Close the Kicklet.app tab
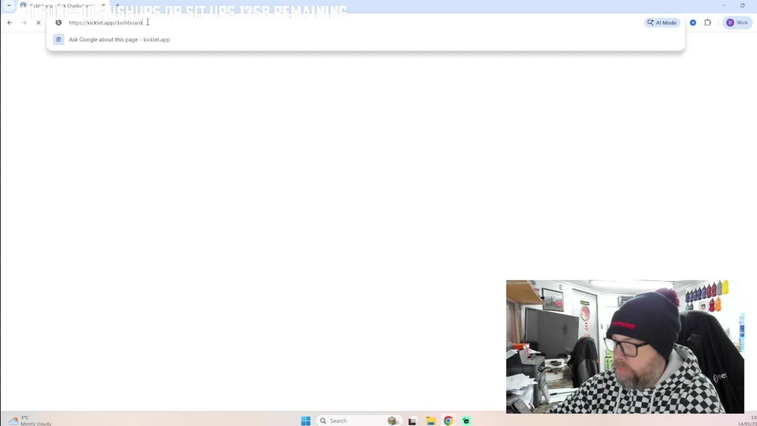 pos(103,5)
